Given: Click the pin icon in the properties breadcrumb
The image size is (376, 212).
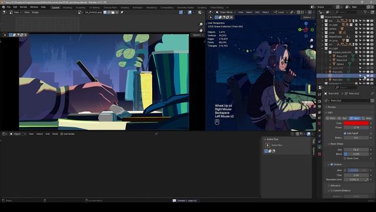Looking at the screenshot, I should (x=372, y=94).
